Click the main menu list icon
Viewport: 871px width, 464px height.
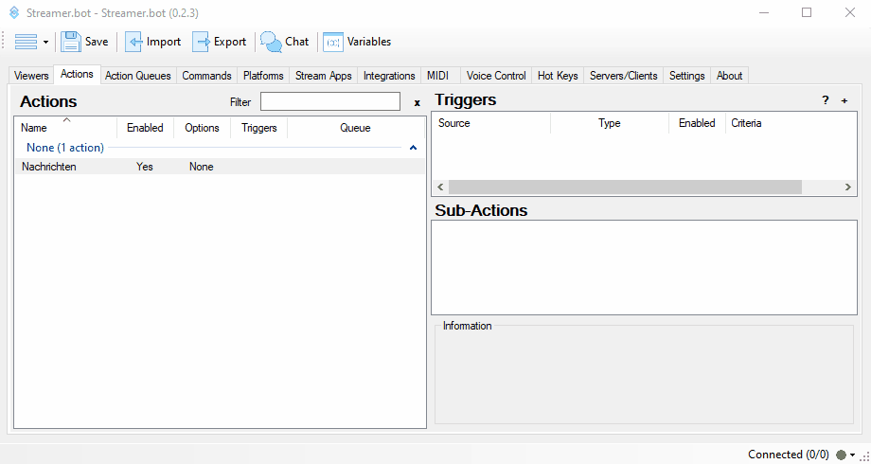[26, 42]
